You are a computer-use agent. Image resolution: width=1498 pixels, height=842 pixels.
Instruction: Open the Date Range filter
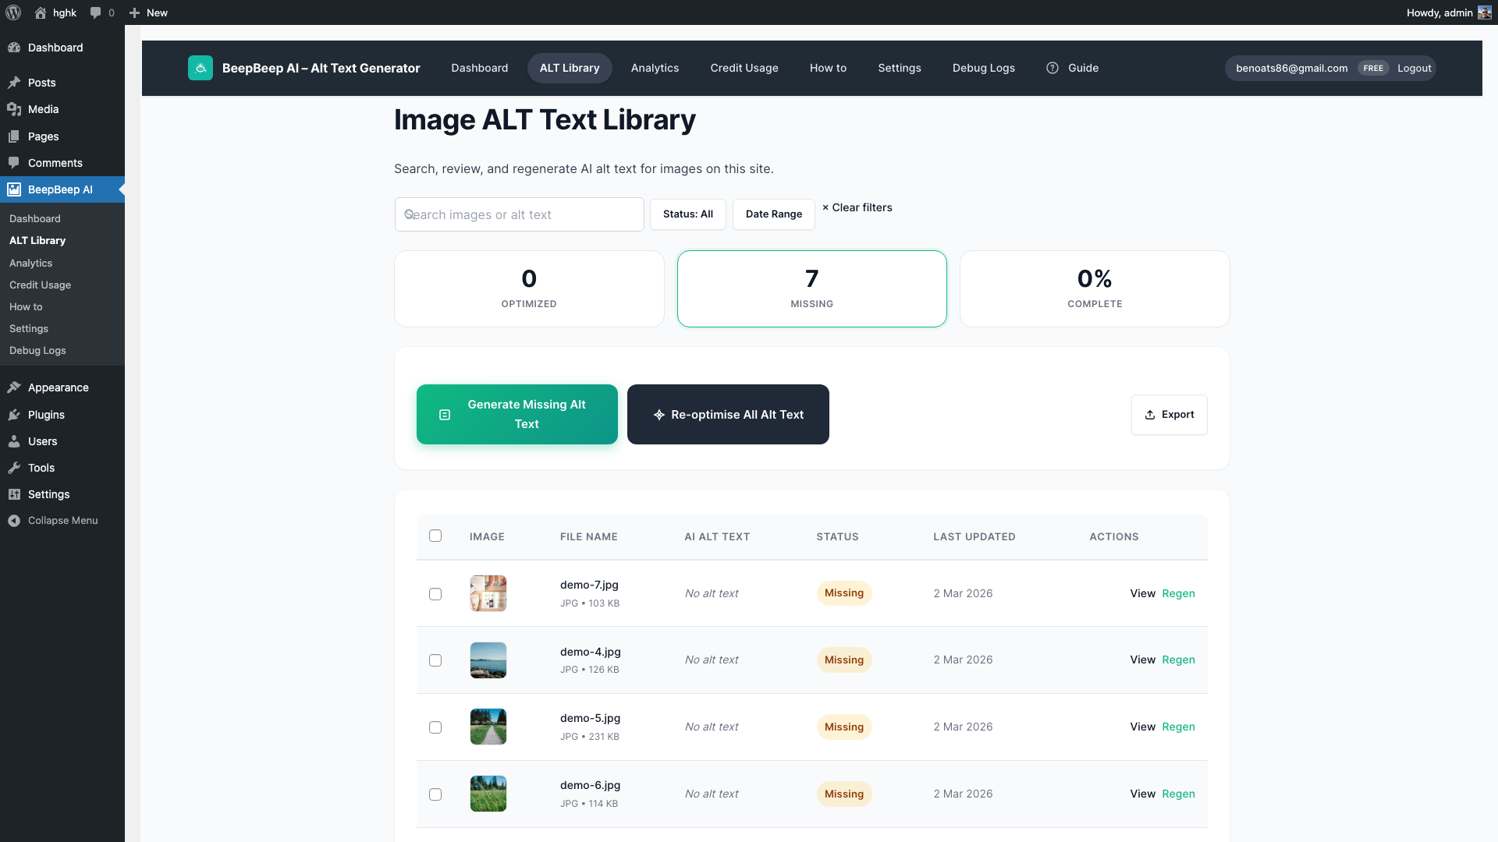(x=773, y=214)
